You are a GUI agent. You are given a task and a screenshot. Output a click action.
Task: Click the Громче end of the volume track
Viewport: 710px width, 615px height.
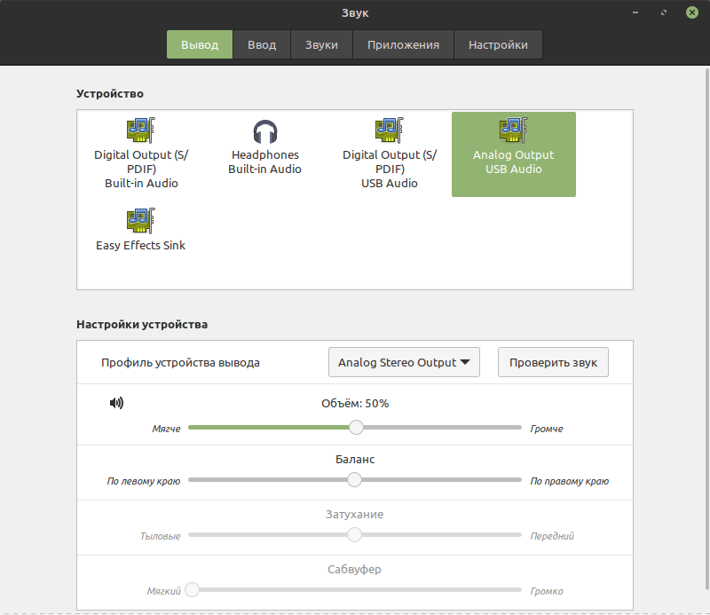point(518,427)
